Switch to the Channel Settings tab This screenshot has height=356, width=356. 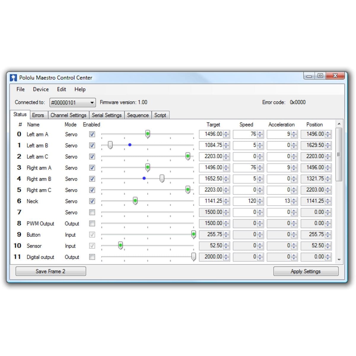point(68,115)
